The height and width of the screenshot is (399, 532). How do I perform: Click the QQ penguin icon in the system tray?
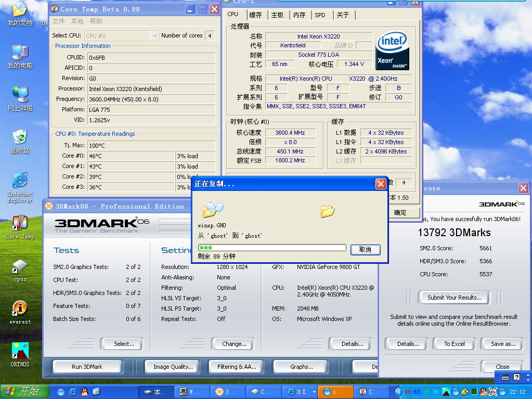coord(484,392)
